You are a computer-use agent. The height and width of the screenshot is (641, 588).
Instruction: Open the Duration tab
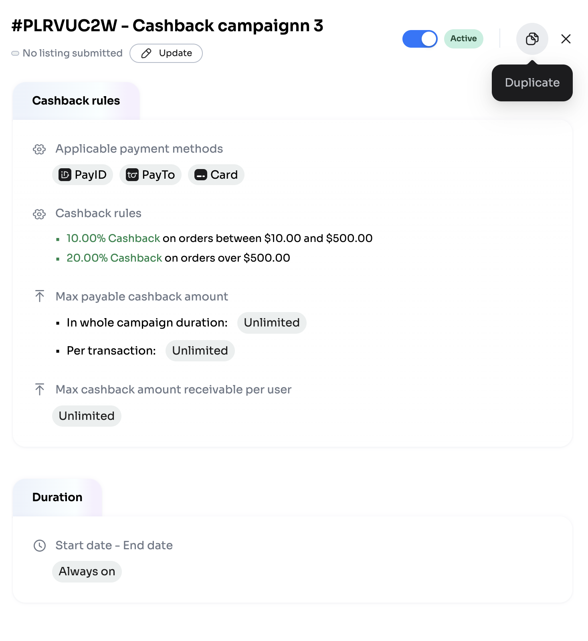[x=57, y=497]
